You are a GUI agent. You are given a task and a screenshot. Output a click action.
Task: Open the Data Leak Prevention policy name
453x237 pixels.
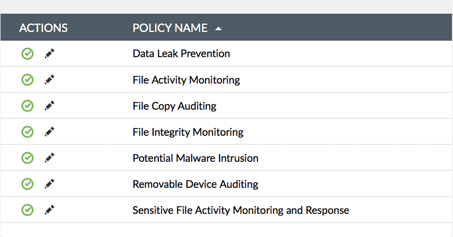coord(181,54)
